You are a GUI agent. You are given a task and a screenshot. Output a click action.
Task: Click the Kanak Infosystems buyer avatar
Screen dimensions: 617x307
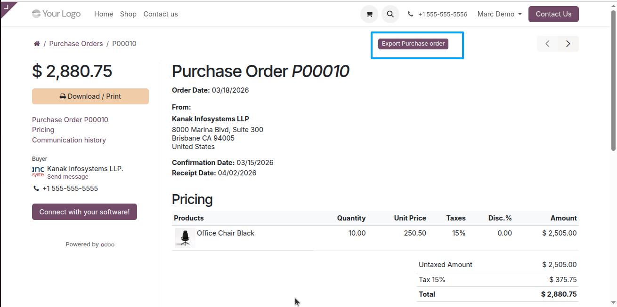[38, 171]
